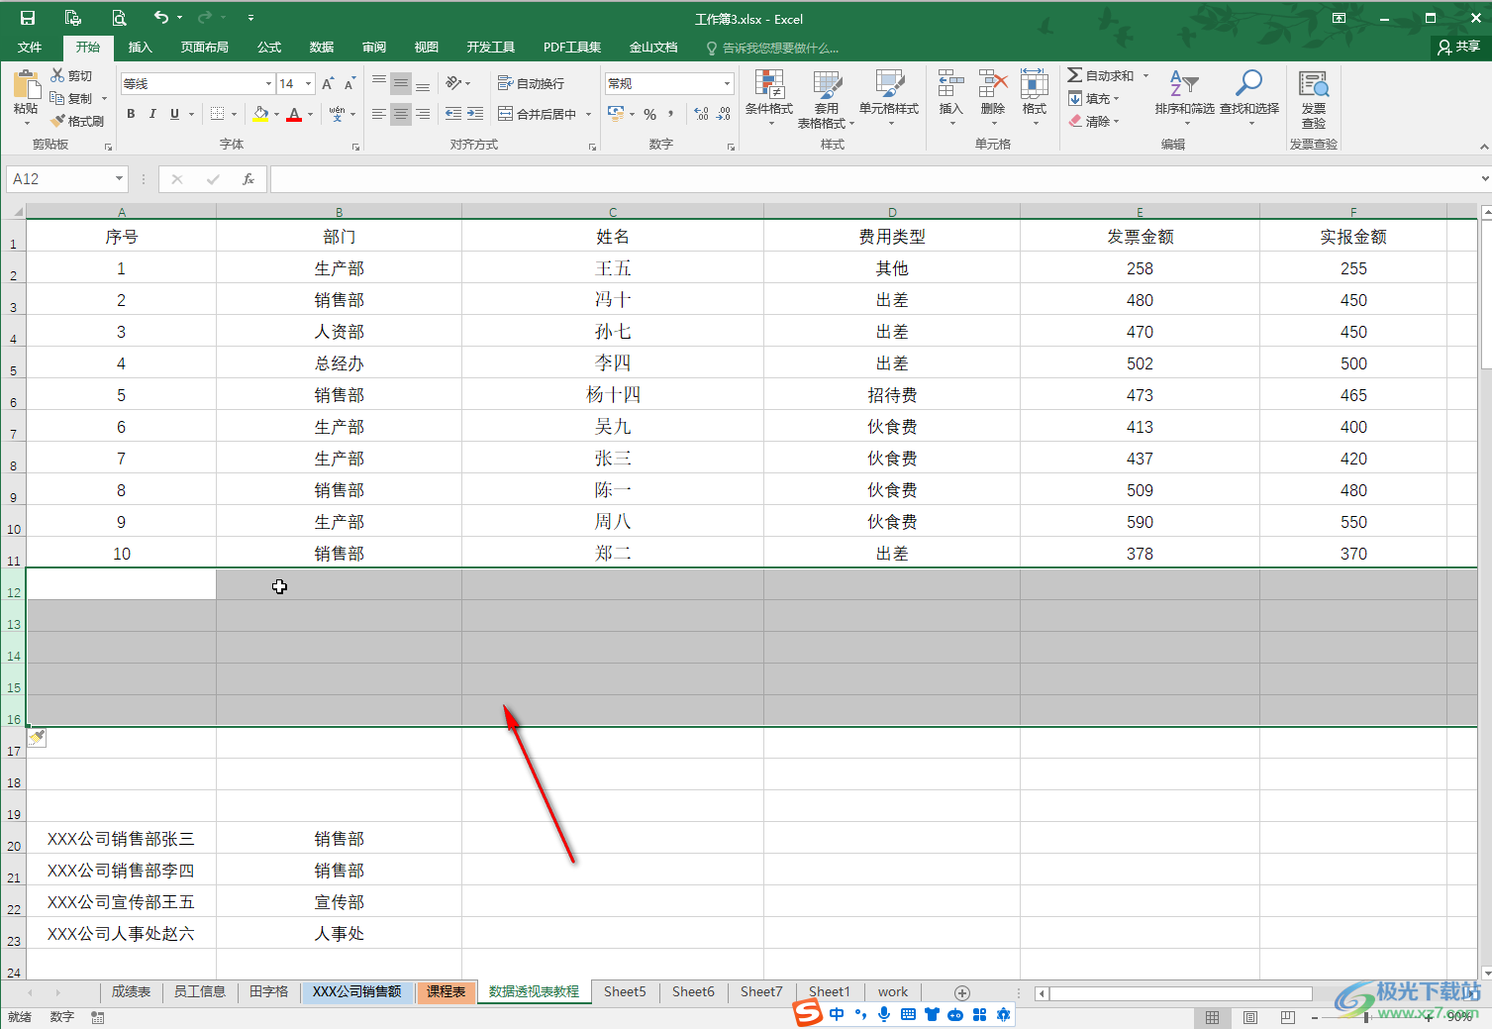Switch to sheet tab Sheet5
Image resolution: width=1492 pixels, height=1029 pixels.
(625, 991)
